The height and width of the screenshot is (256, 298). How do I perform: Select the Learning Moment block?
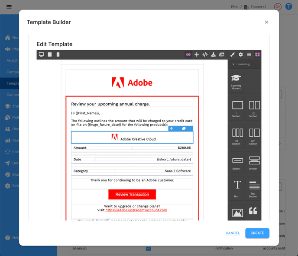236,82
